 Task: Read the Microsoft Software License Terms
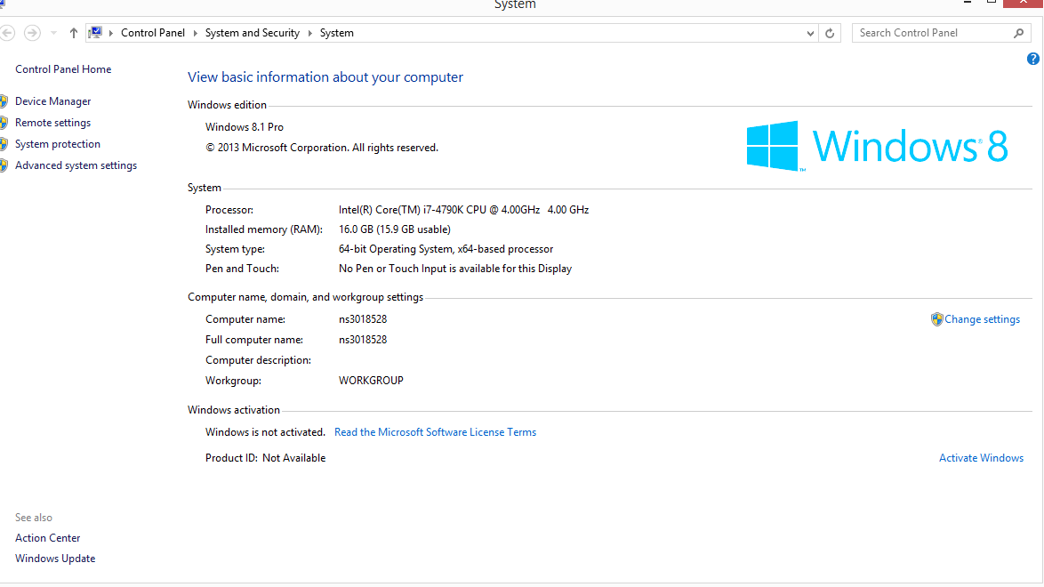[x=435, y=432]
